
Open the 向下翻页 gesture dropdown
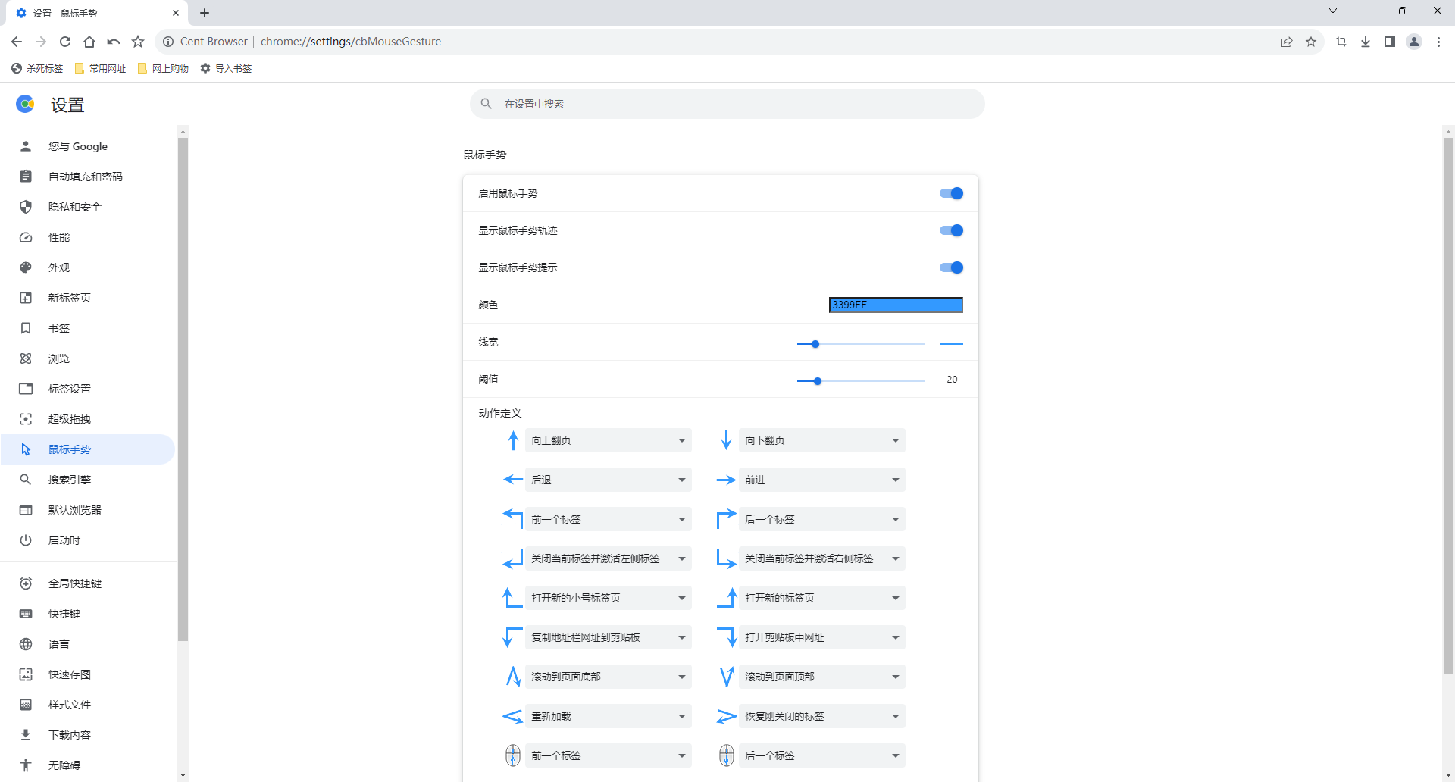(822, 440)
